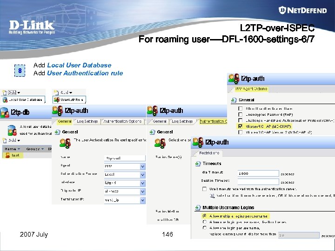Click the new-document icon above UserAuth Rule

[56, 92]
